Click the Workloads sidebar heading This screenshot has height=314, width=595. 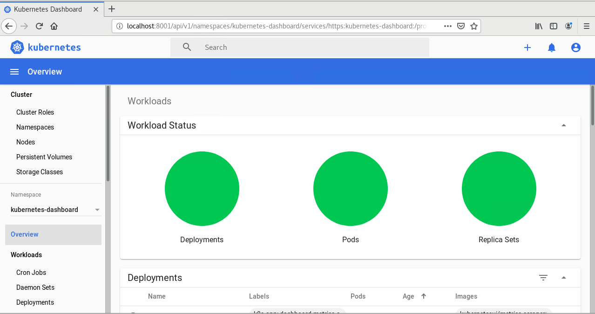click(x=26, y=255)
